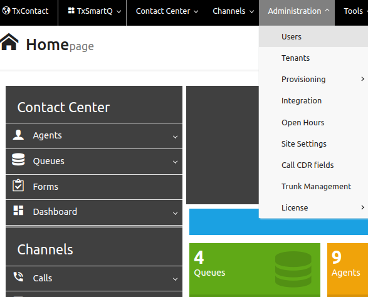The height and width of the screenshot is (297, 368).
Task: Open Site Settings menu entry
Action: coord(313,144)
